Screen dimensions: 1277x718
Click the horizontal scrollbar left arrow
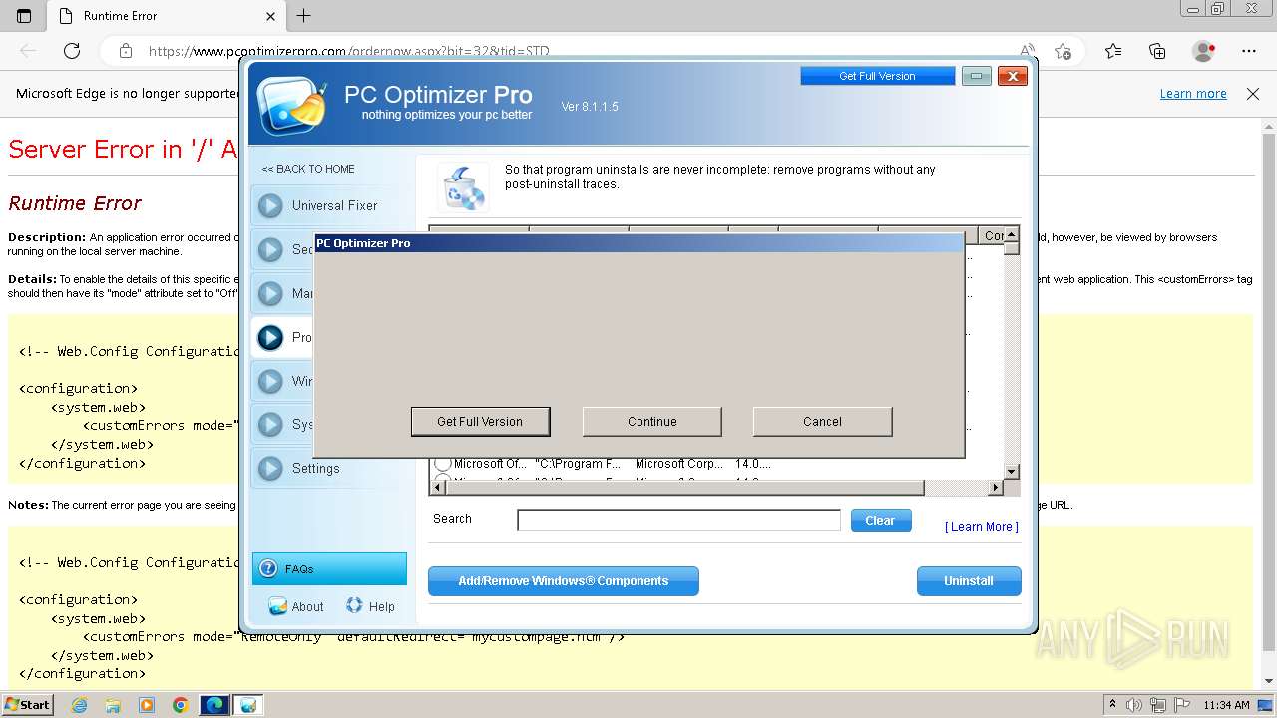pyautogui.click(x=437, y=488)
